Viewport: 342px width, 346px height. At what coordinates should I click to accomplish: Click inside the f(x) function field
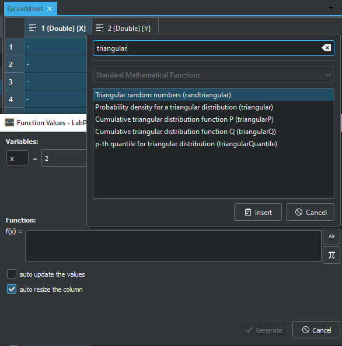pos(173,246)
